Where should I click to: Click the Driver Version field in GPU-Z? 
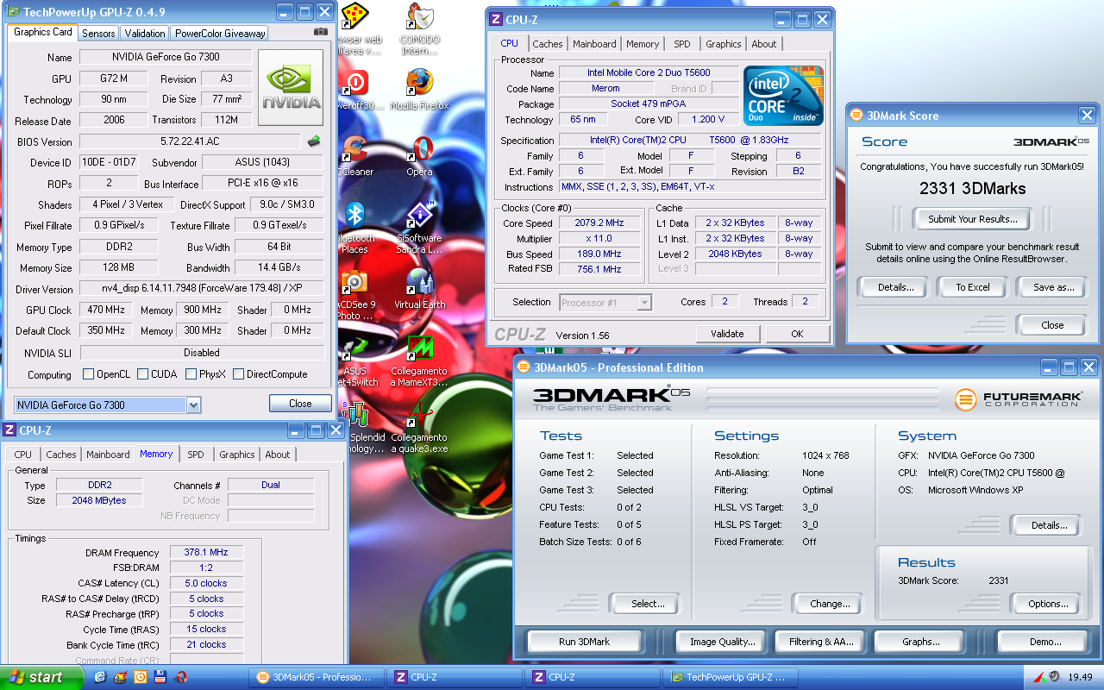point(202,289)
